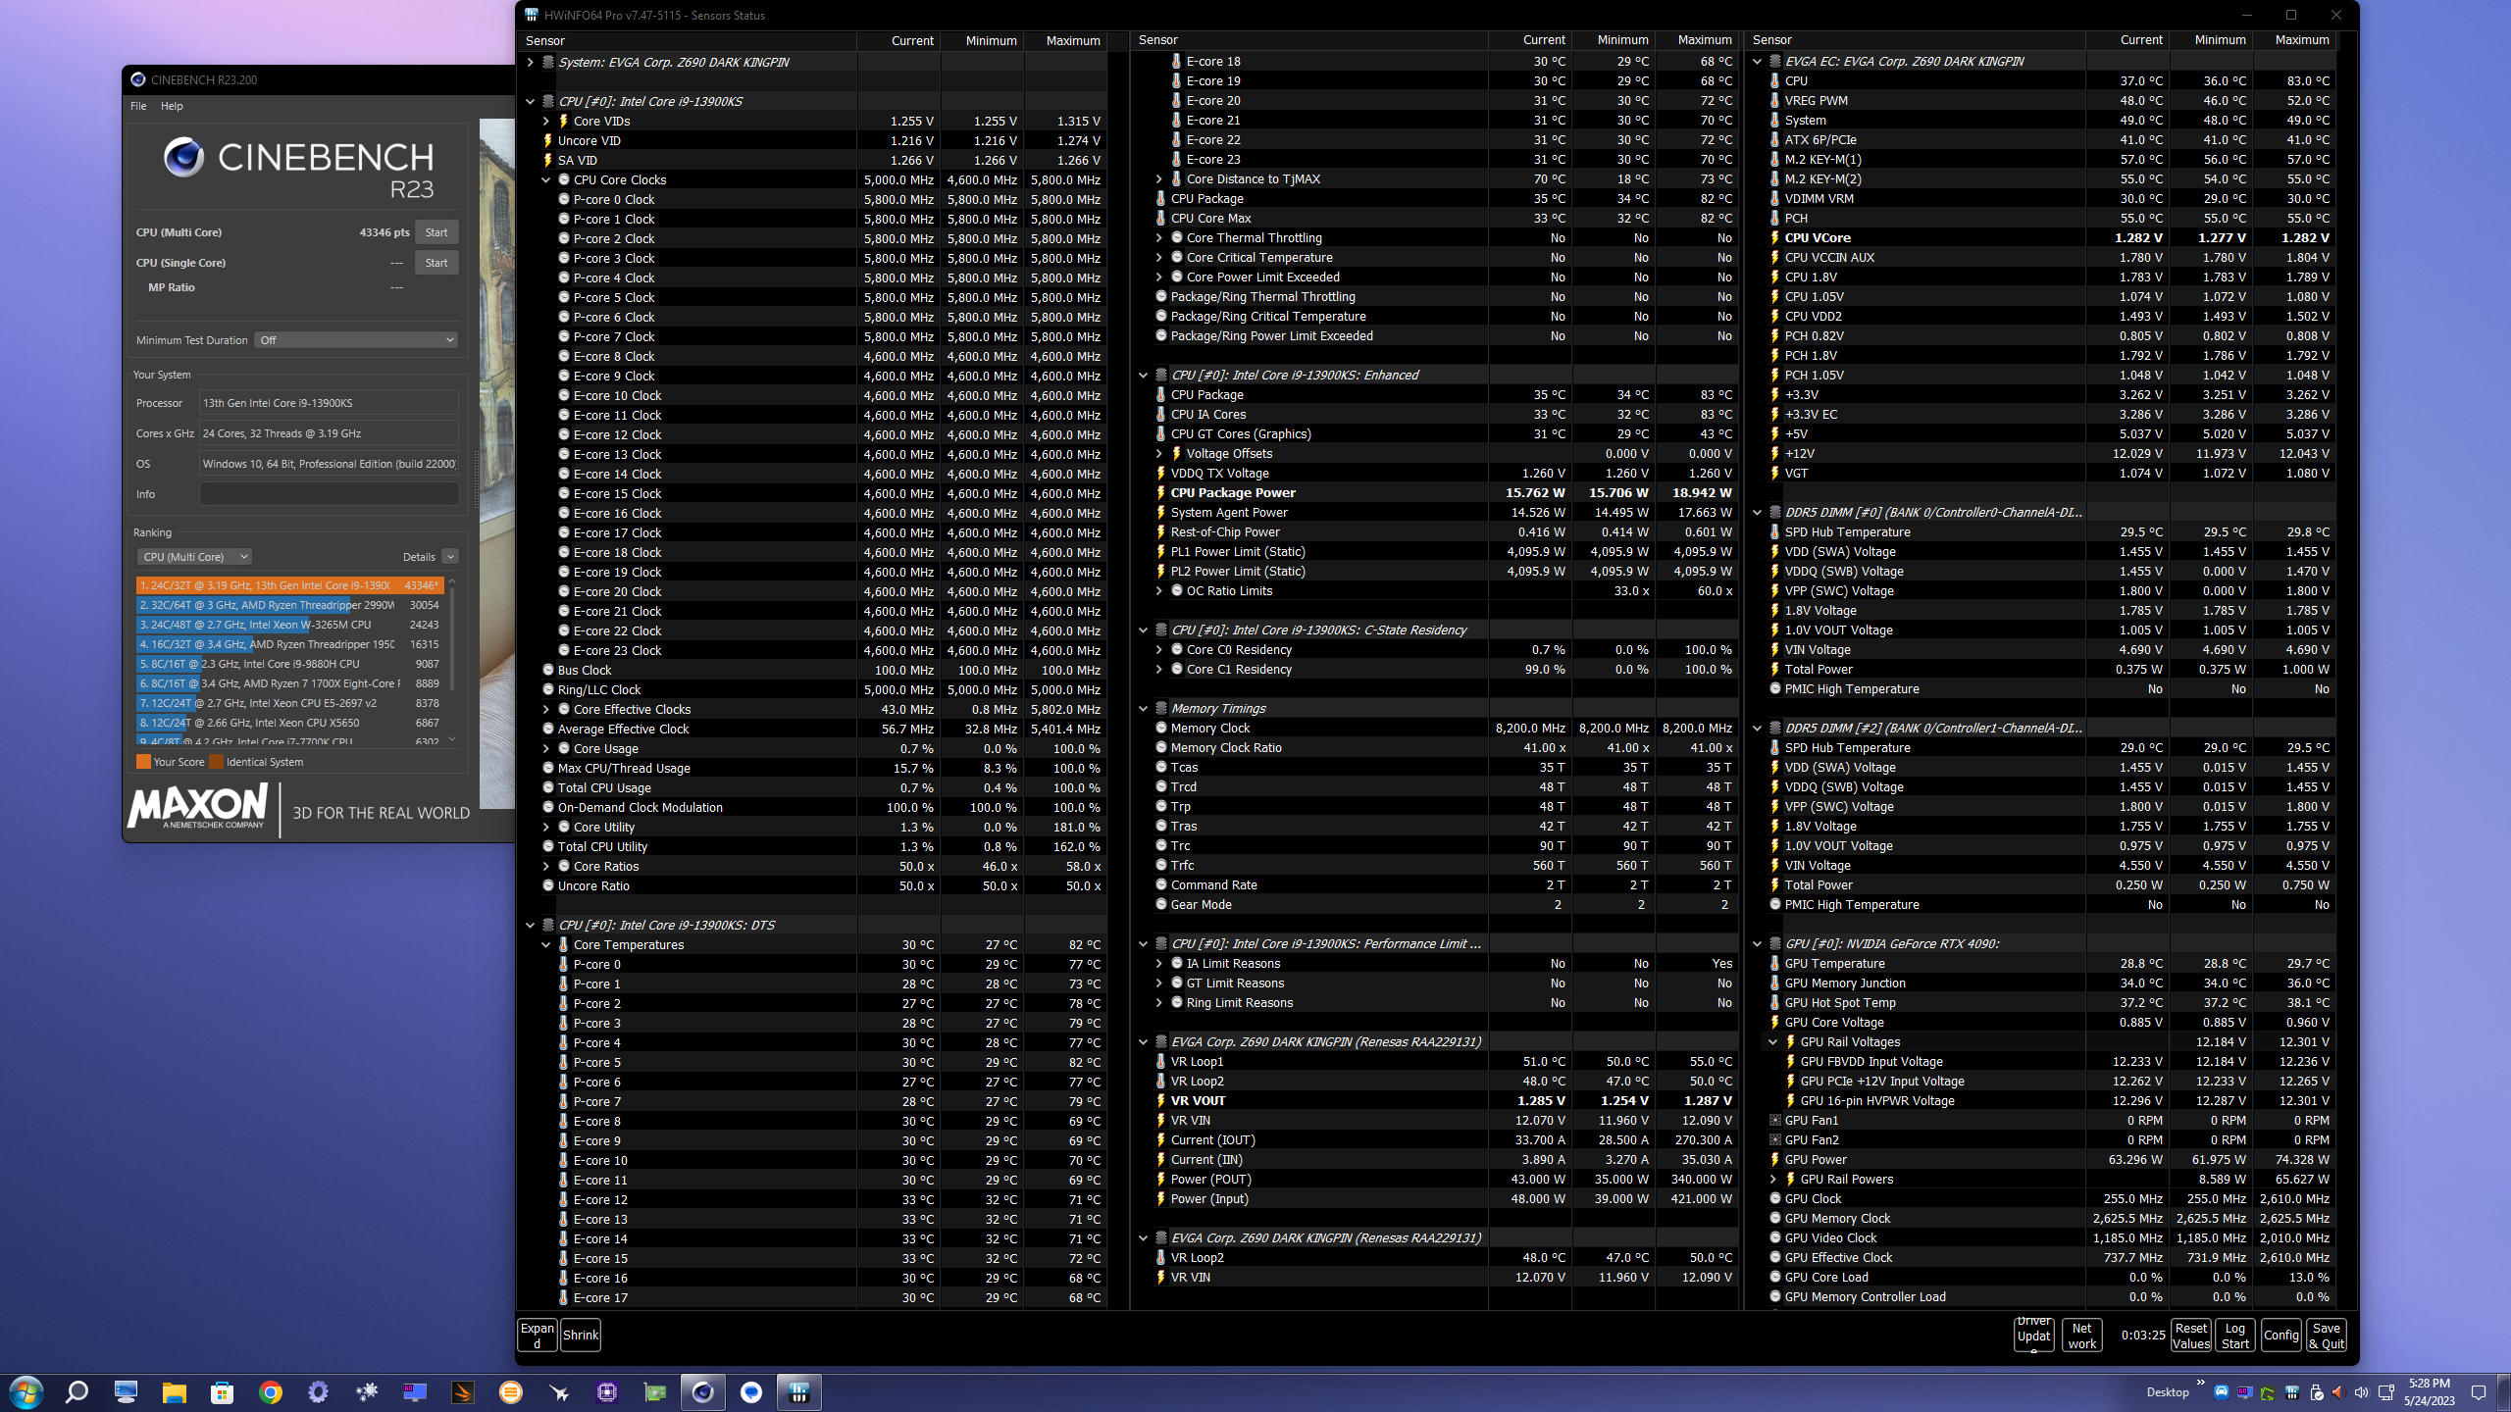
Task: Click the blue car tray icon
Action: [2222, 1392]
